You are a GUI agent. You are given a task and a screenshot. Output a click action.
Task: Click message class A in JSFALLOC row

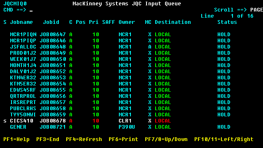150,47
